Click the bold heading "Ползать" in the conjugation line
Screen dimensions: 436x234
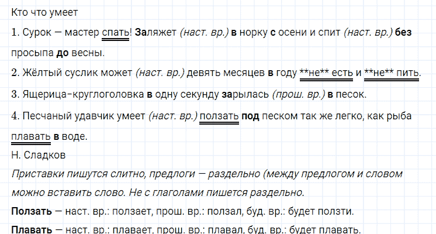[29, 211]
